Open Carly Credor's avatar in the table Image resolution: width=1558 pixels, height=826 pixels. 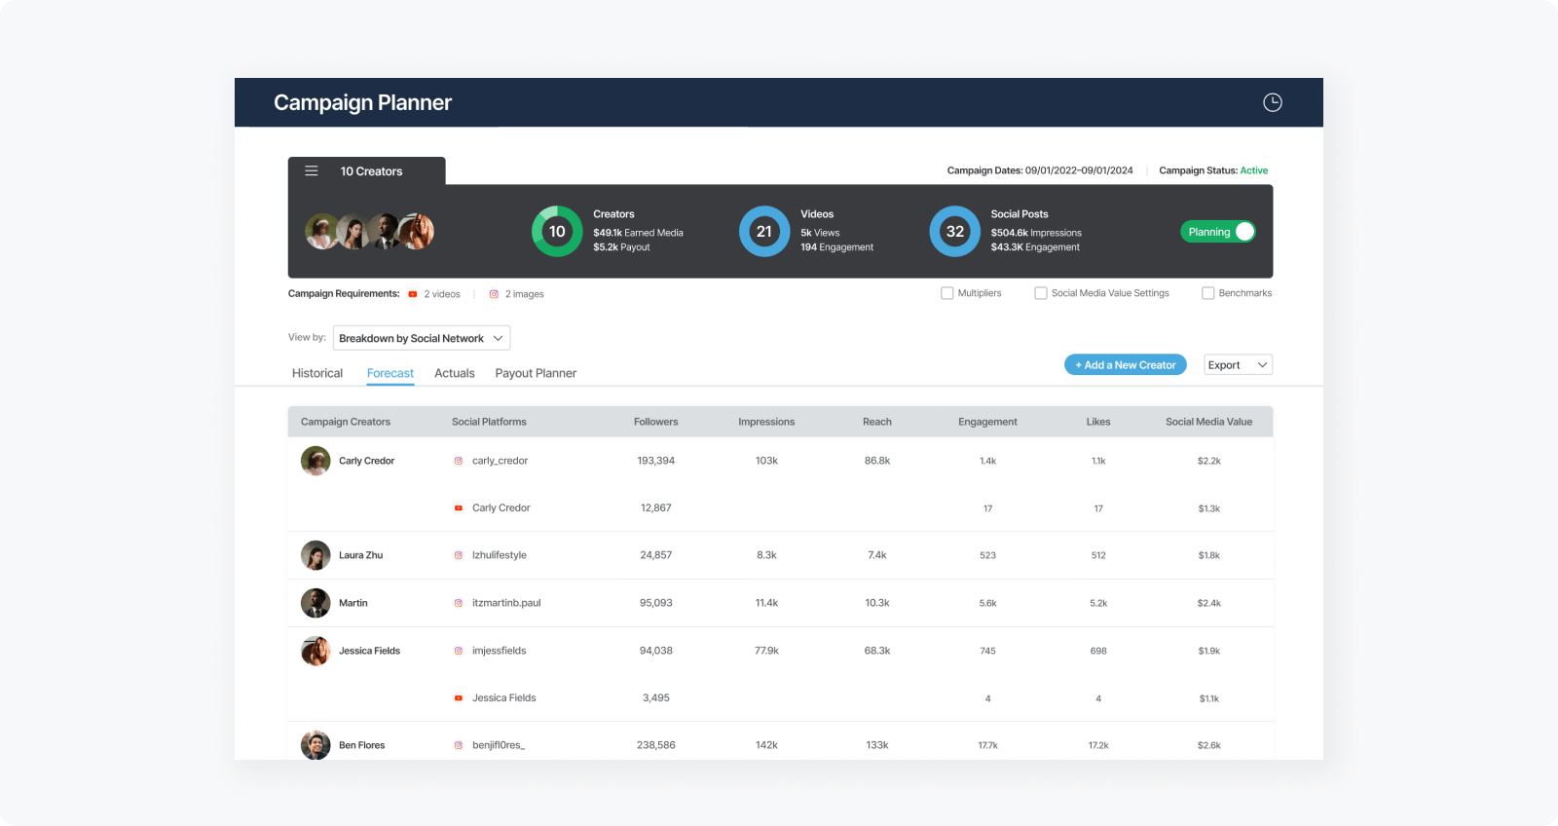(x=315, y=461)
